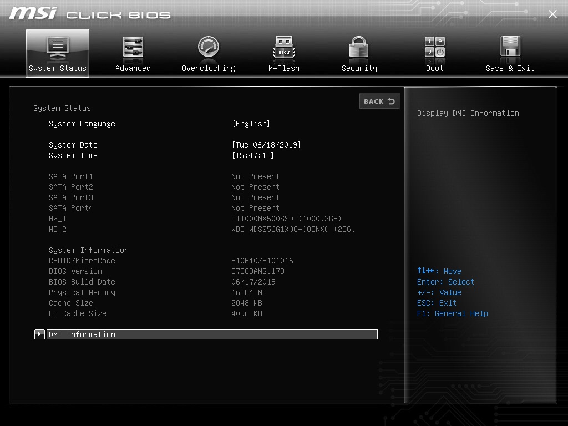The width and height of the screenshot is (568, 426).
Task: Close the BIOS window with the X
Action: (x=552, y=14)
